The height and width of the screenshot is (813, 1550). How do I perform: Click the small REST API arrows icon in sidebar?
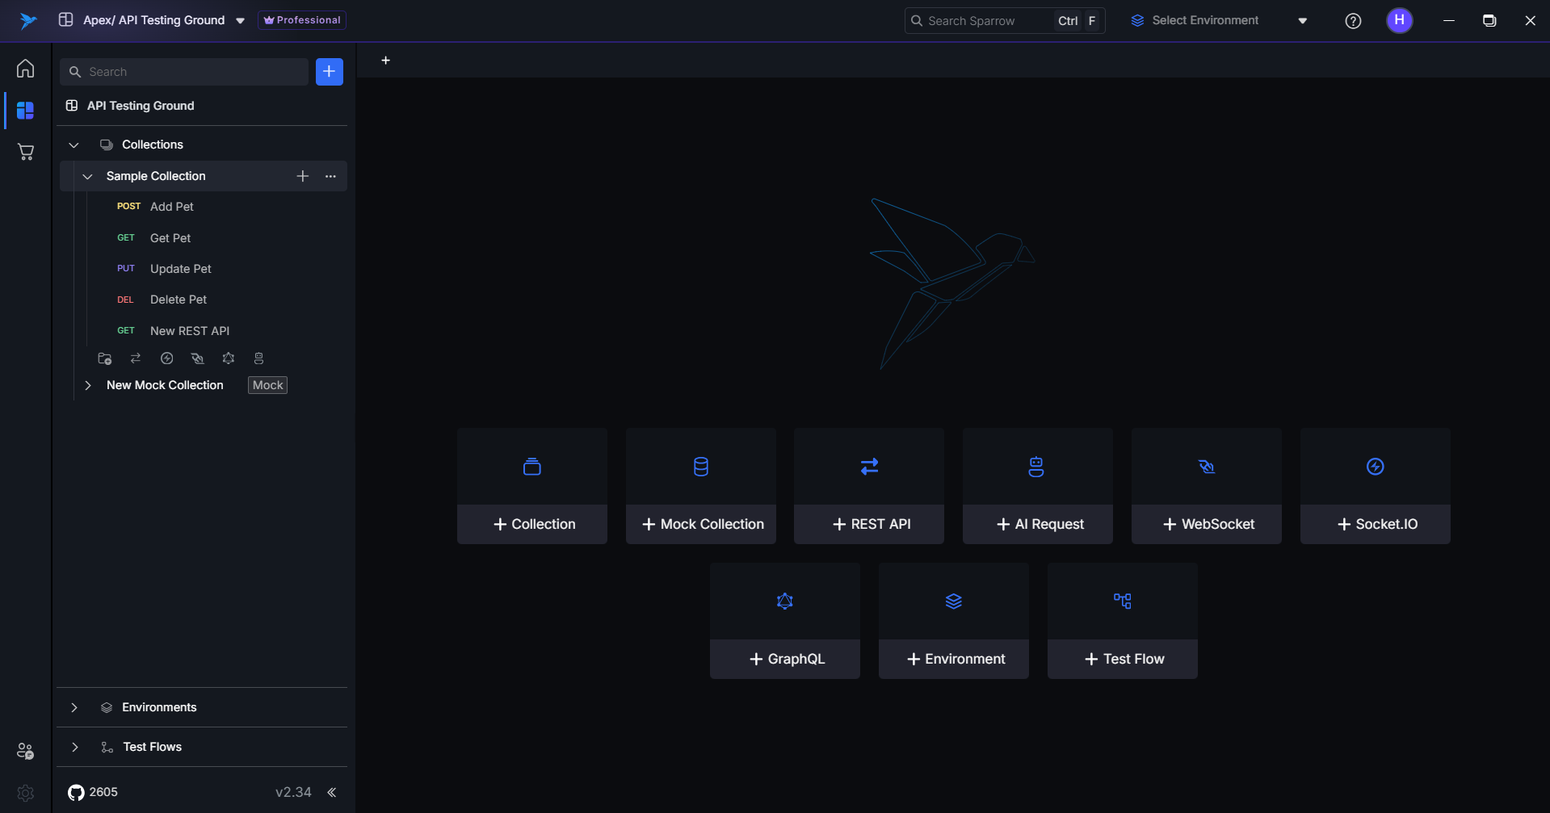pyautogui.click(x=136, y=358)
